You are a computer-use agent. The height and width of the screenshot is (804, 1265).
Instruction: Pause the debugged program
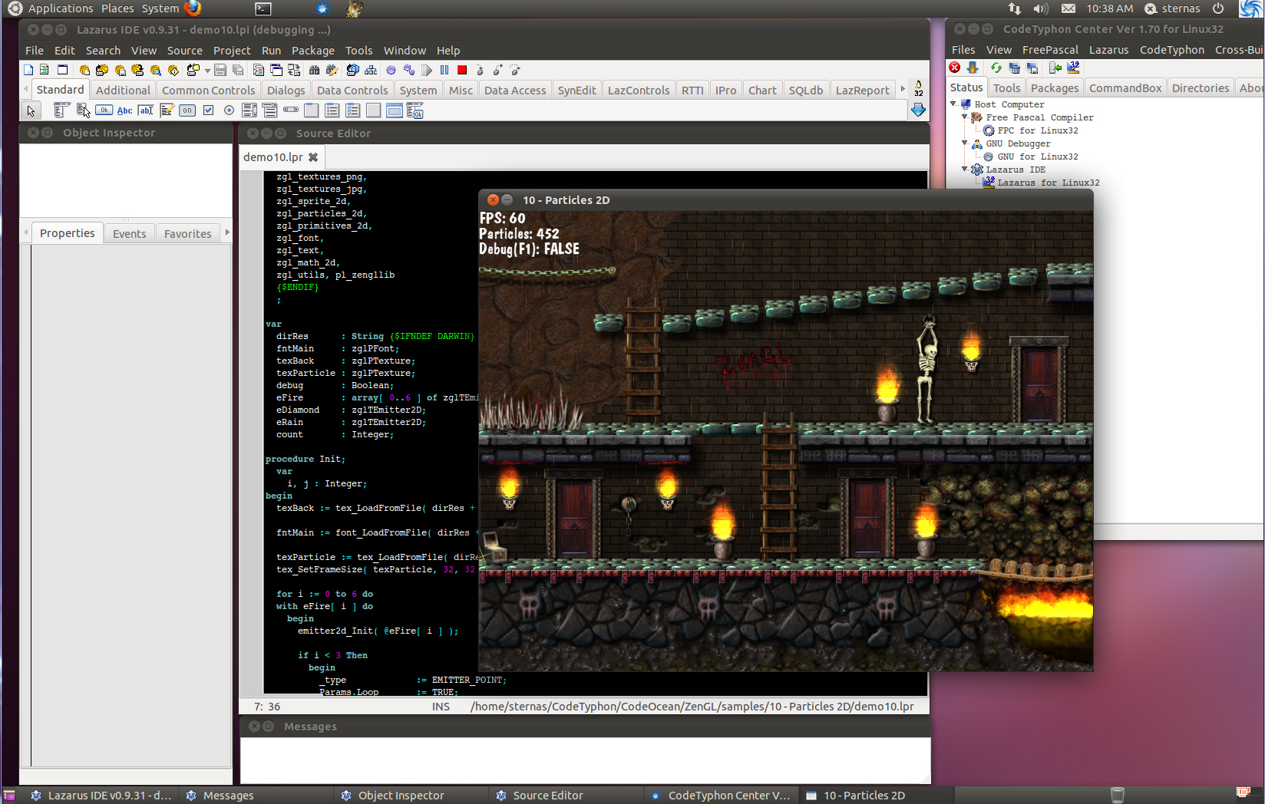point(444,70)
